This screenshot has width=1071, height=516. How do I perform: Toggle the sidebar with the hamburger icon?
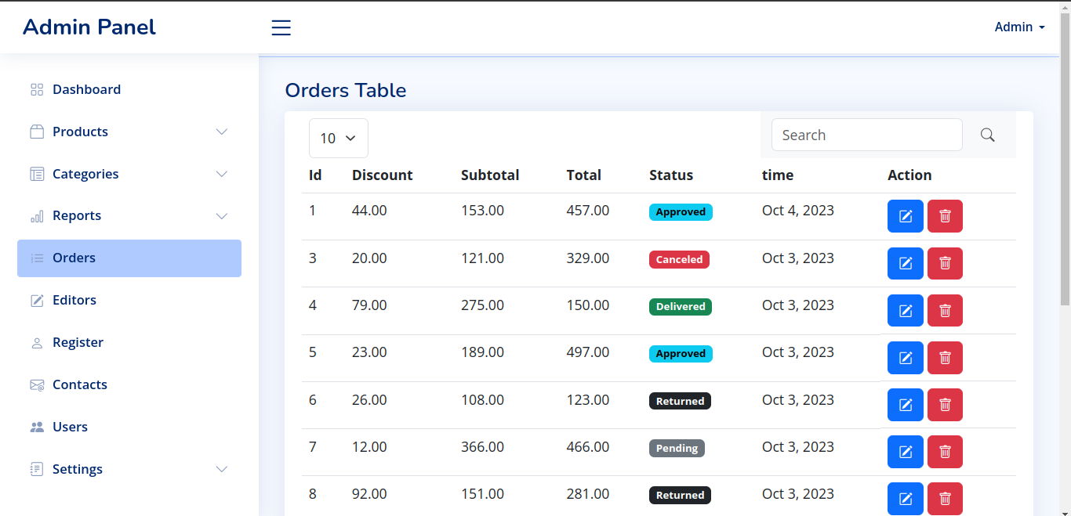point(281,27)
